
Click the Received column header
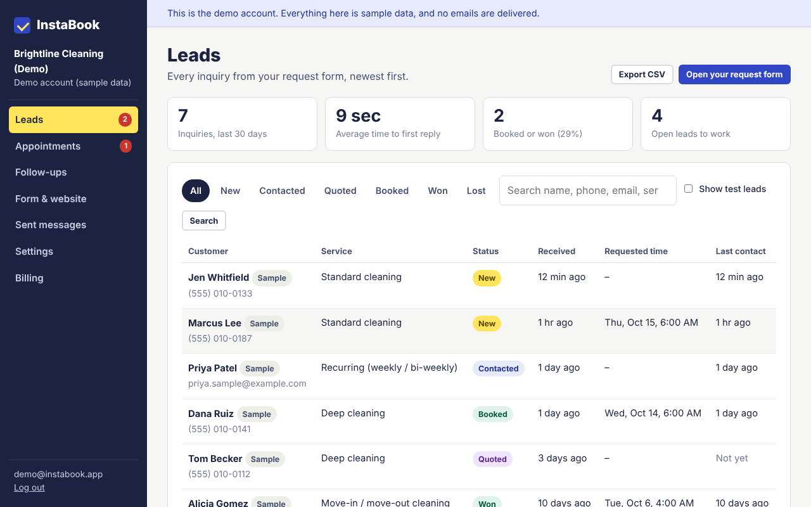click(x=556, y=252)
